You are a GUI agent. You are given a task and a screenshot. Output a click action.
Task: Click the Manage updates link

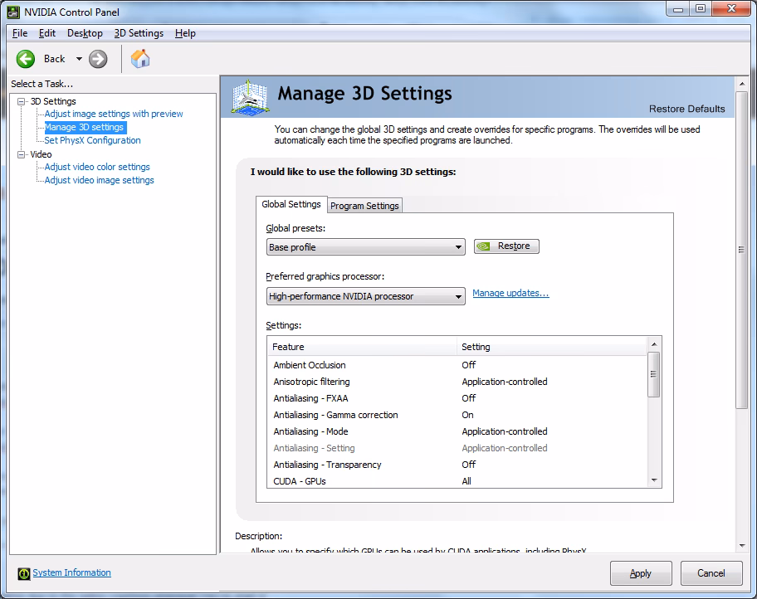point(510,293)
